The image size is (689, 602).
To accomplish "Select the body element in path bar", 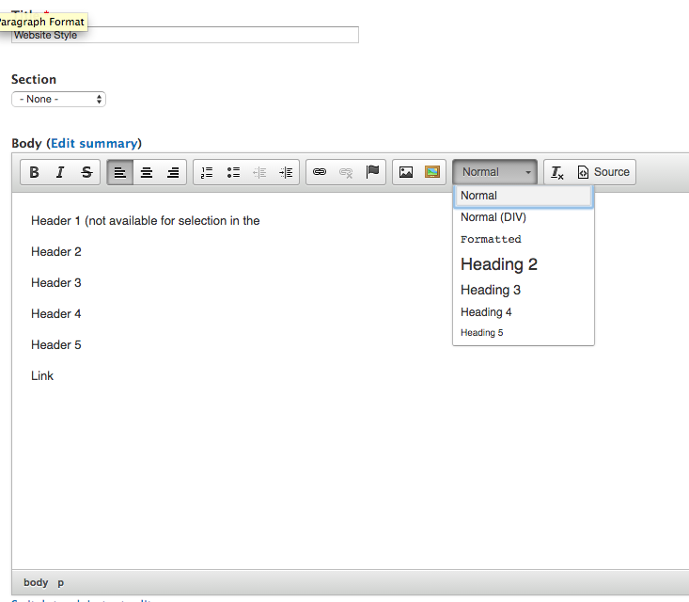I will [x=36, y=582].
